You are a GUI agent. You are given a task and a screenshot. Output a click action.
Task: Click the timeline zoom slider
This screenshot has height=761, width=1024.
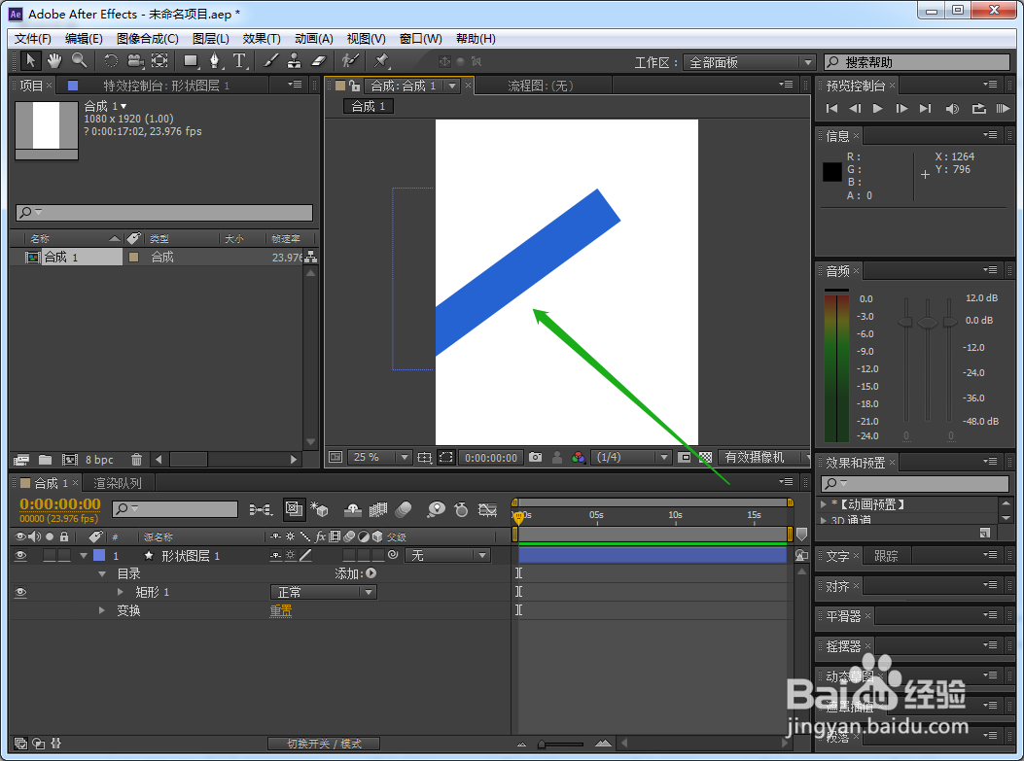[x=562, y=744]
